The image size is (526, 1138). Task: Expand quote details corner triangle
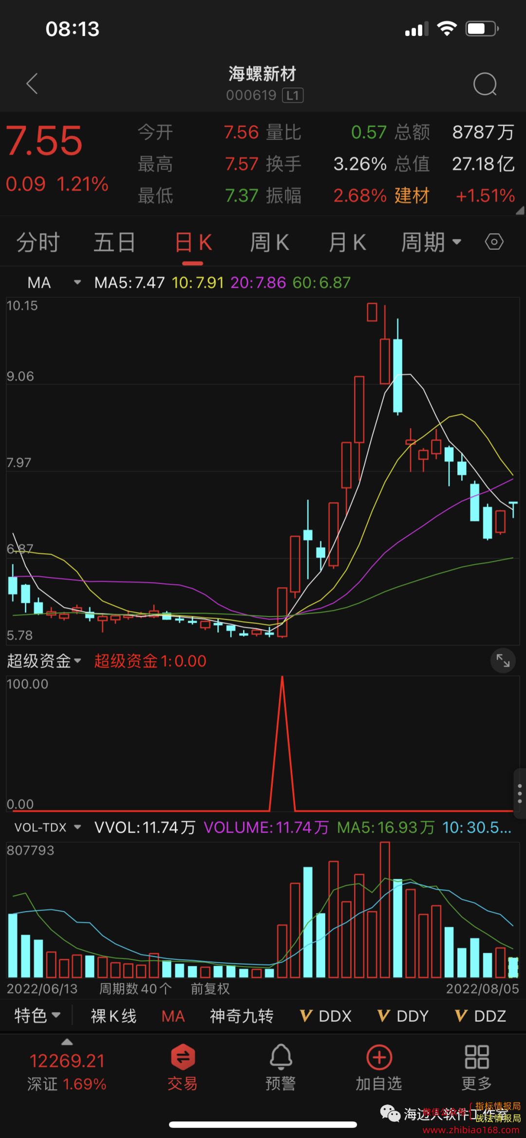520,210
